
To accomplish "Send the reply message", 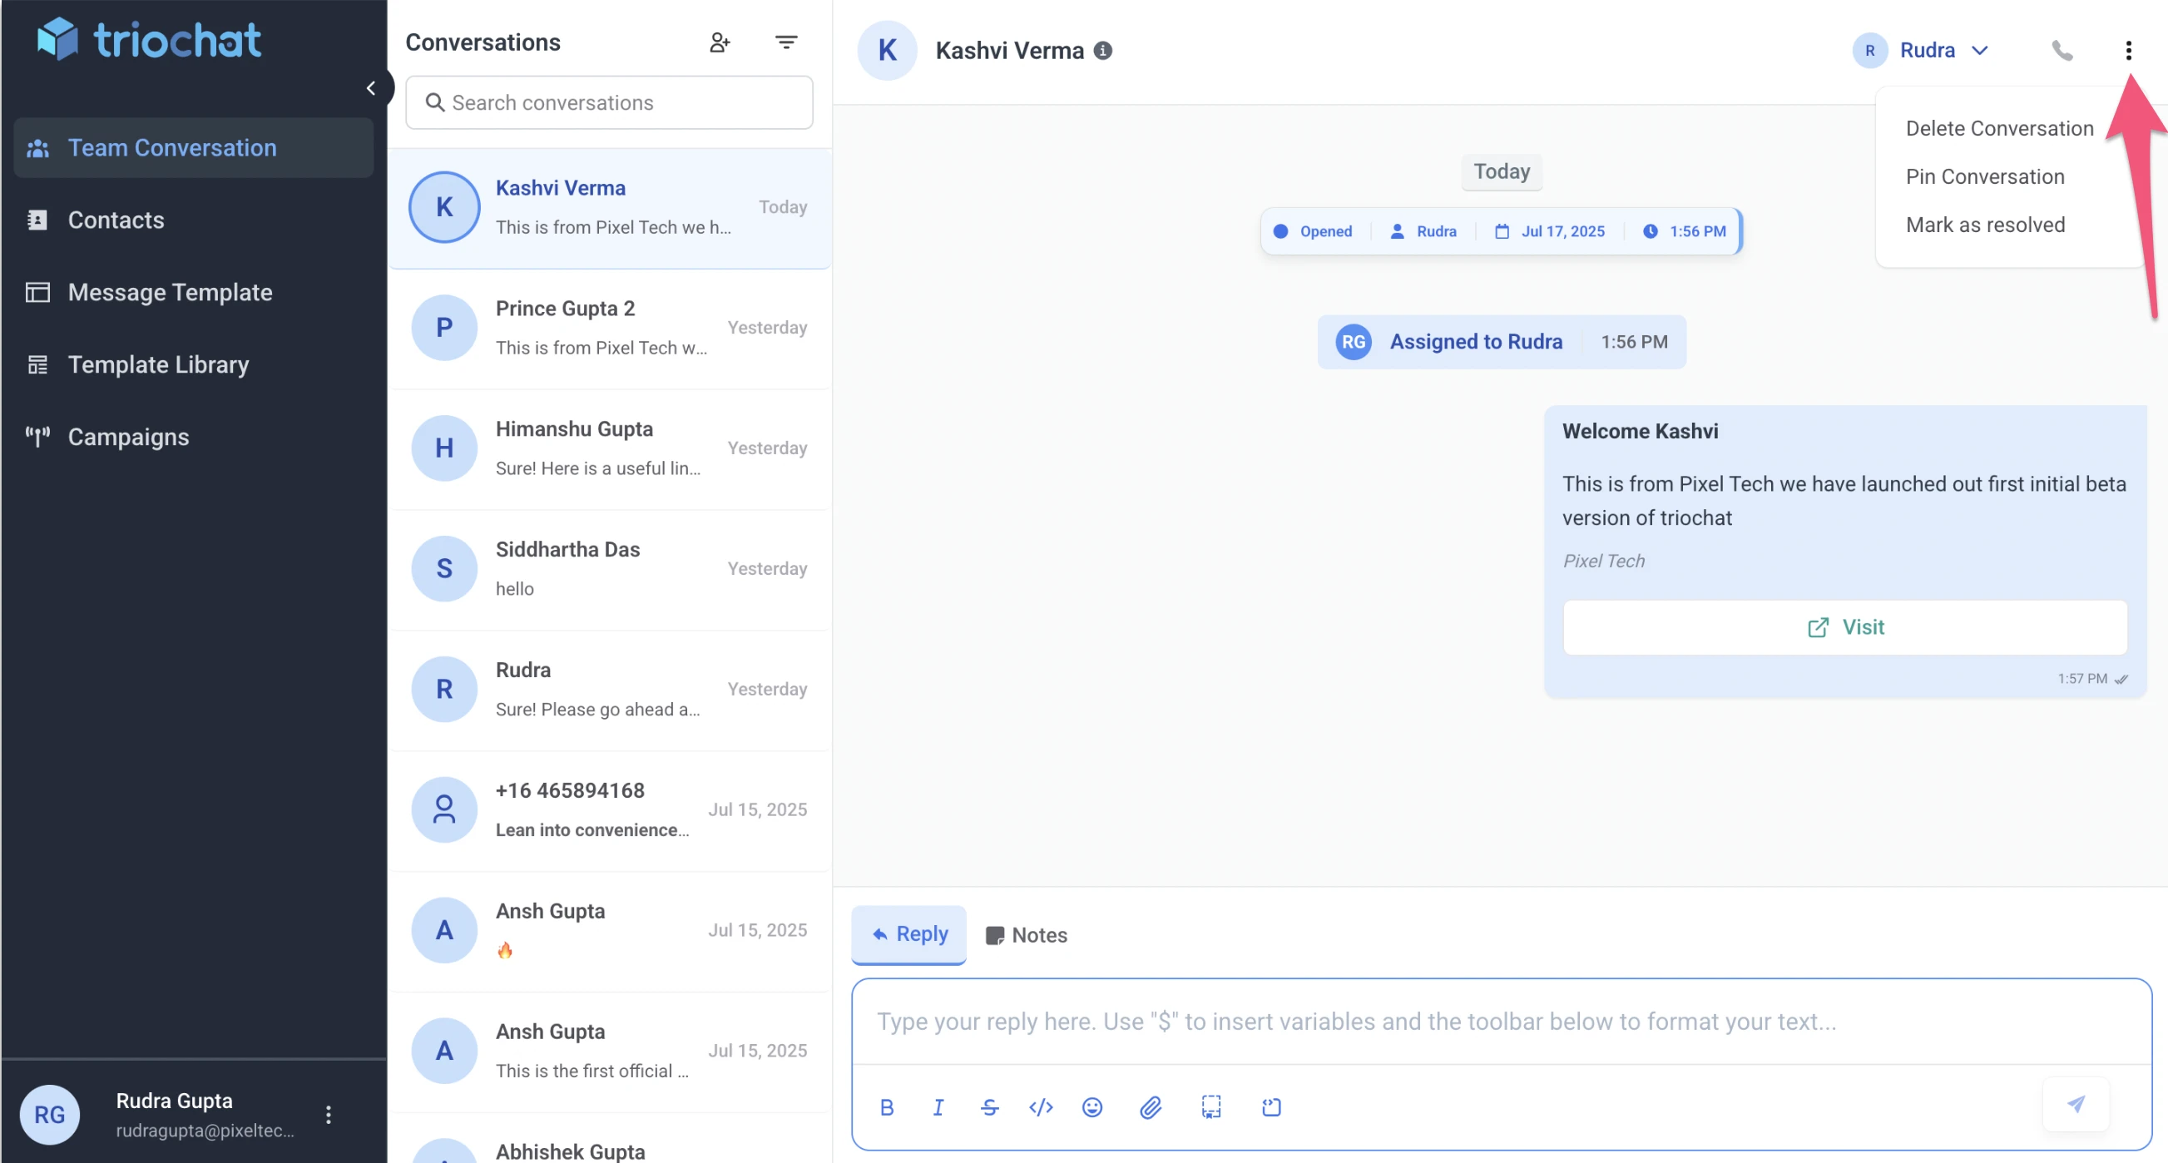I will tap(2076, 1105).
